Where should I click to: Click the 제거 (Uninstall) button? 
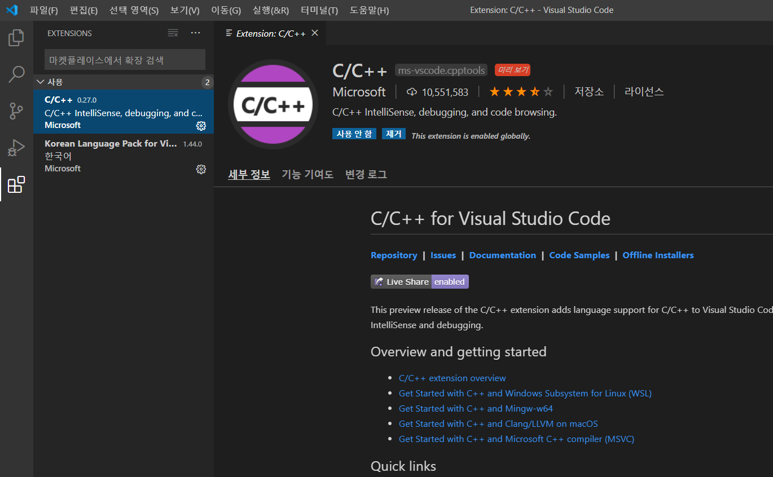pos(394,134)
